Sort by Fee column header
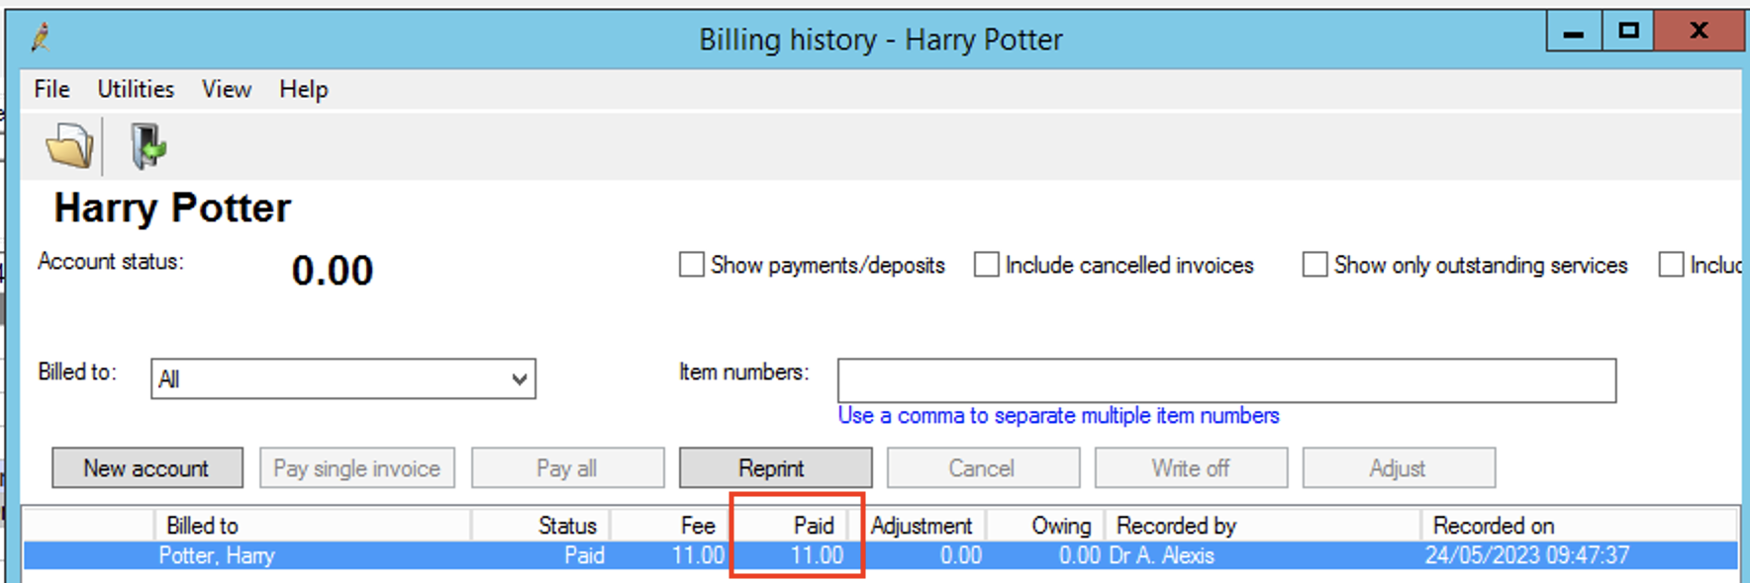 670,526
